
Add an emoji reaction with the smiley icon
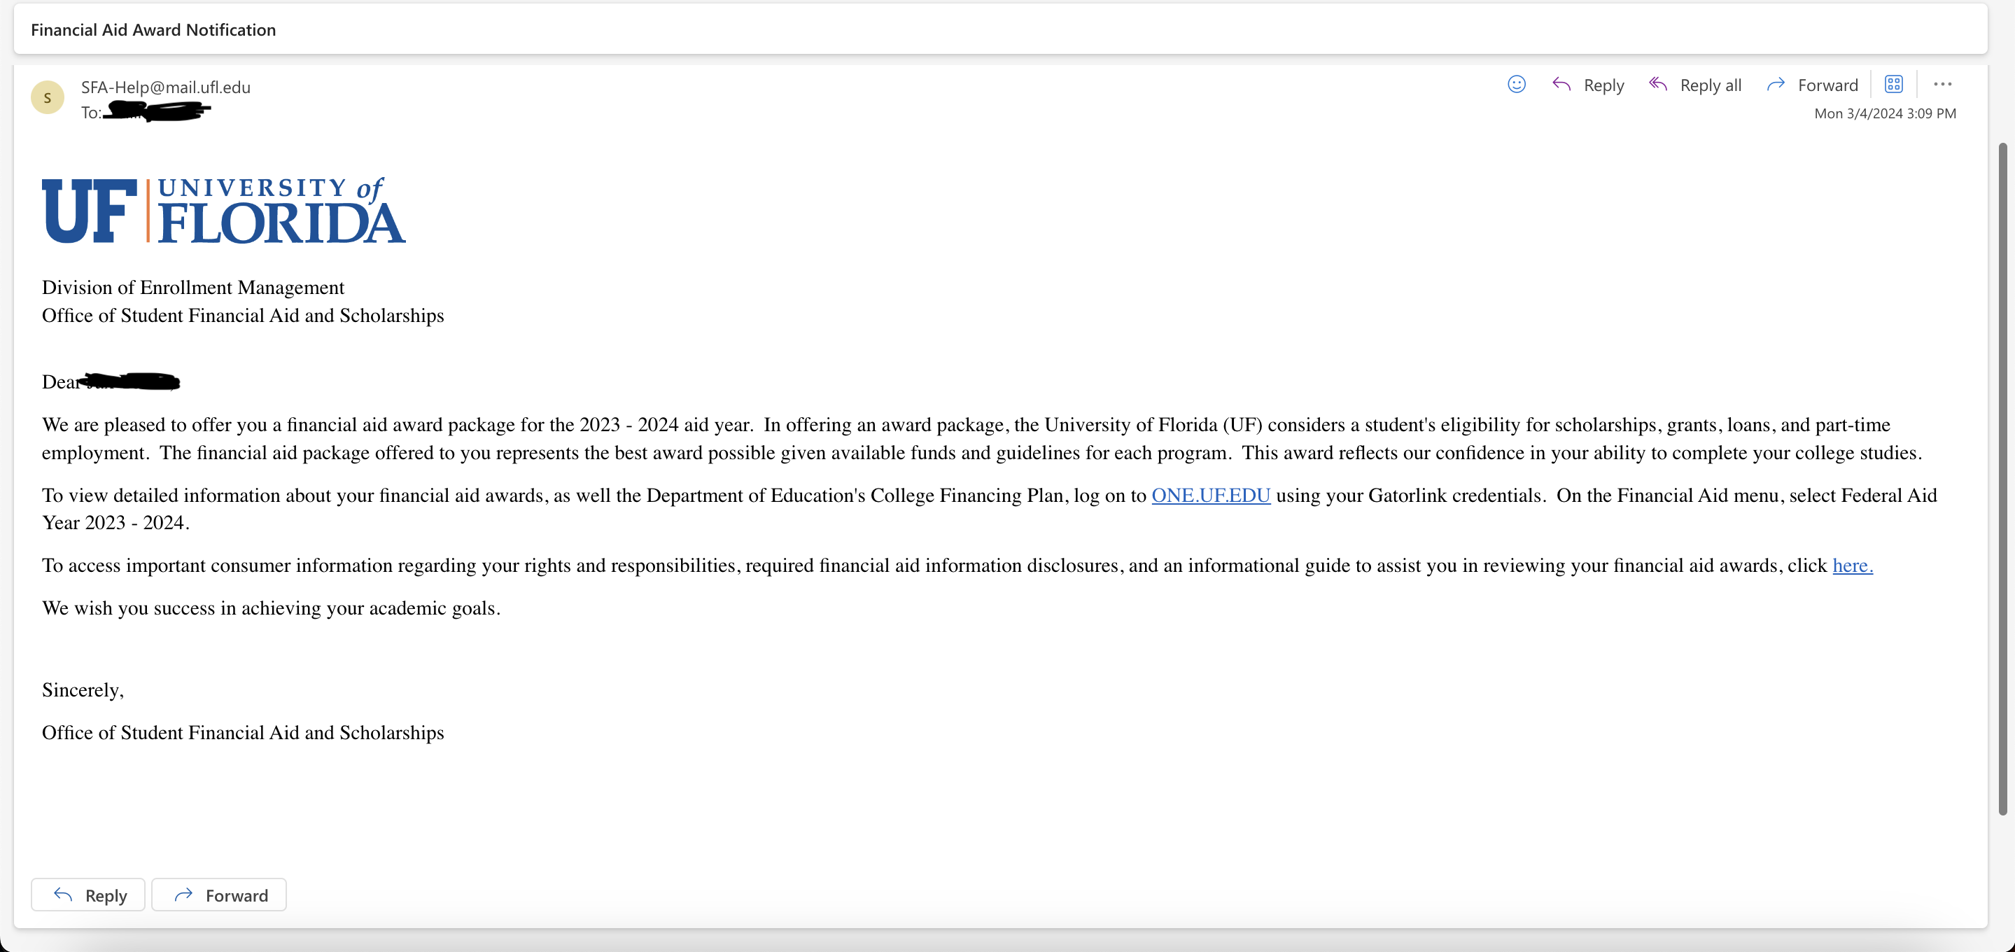tap(1516, 85)
